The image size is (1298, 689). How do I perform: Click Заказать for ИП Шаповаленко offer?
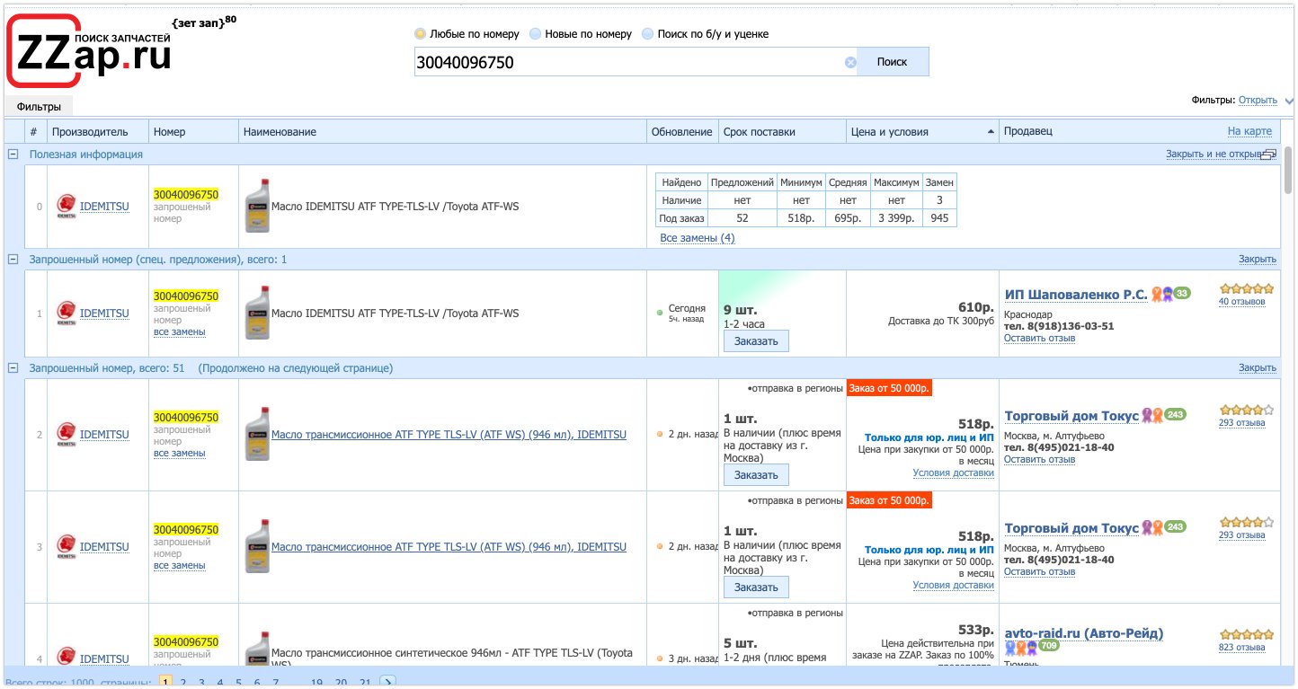tap(756, 340)
